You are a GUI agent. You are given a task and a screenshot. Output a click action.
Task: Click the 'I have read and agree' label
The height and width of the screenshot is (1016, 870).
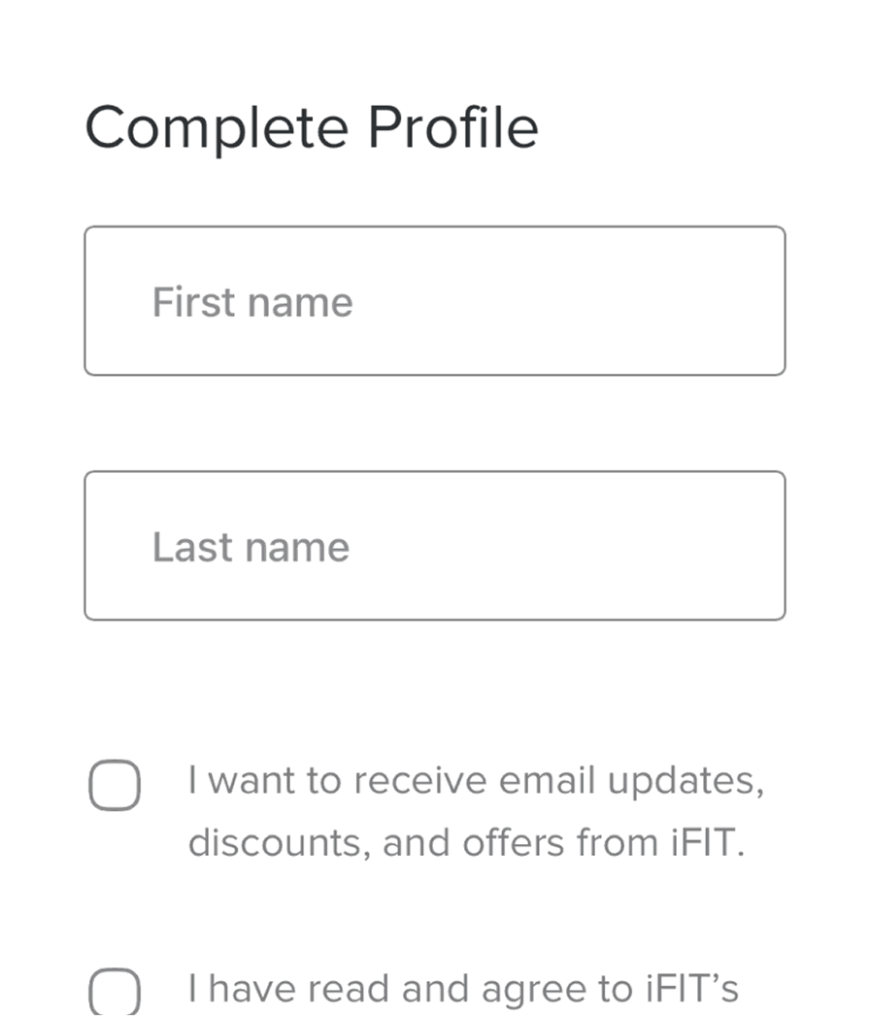[463, 989]
